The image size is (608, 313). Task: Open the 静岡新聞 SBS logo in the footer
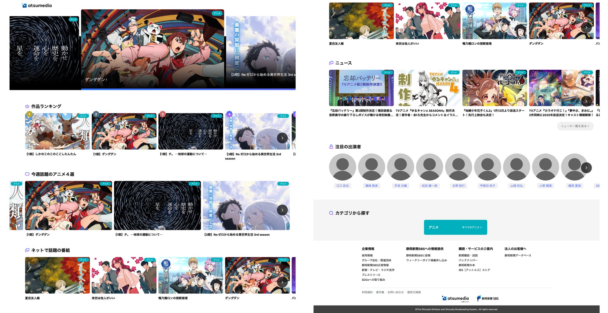[488, 298]
